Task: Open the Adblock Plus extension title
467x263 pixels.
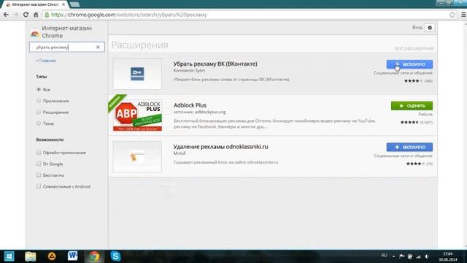Action: [190, 105]
